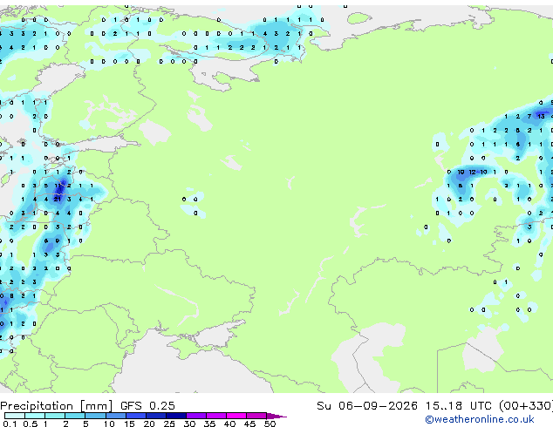
Task: Select the 45–50 mm legend swatch
Action: click(x=256, y=416)
